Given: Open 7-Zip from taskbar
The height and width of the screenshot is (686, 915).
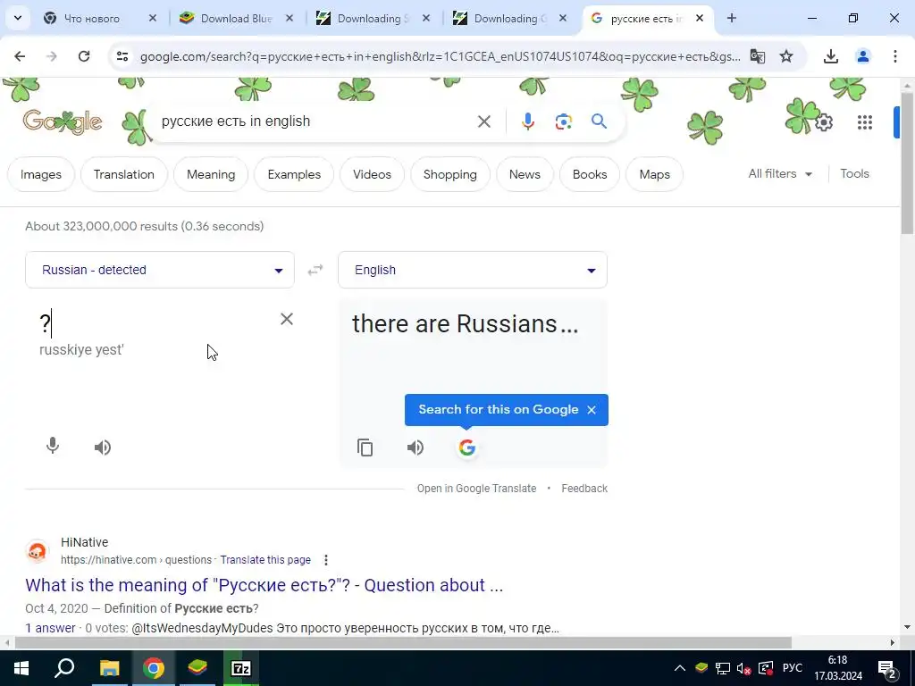Looking at the screenshot, I should pos(241,668).
